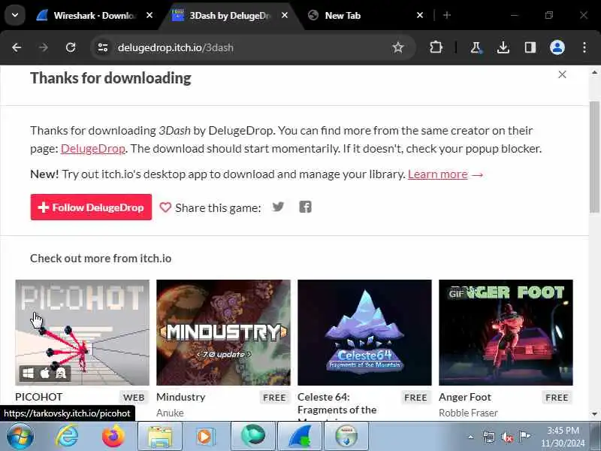The height and width of the screenshot is (451, 601).
Task: View site information icon in address bar
Action: (x=103, y=47)
